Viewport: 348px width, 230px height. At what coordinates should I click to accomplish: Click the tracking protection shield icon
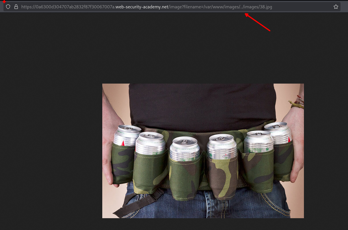pos(8,7)
